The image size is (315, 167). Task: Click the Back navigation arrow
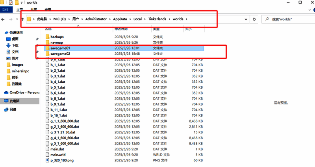tap(4, 19)
